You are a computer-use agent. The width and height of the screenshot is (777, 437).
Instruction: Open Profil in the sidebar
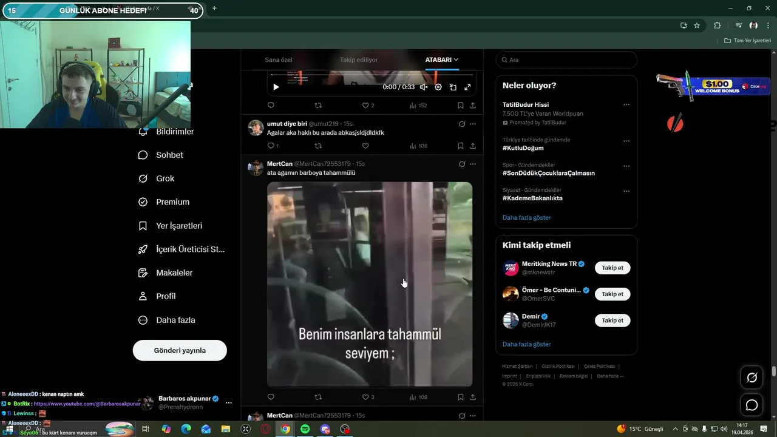(157, 296)
